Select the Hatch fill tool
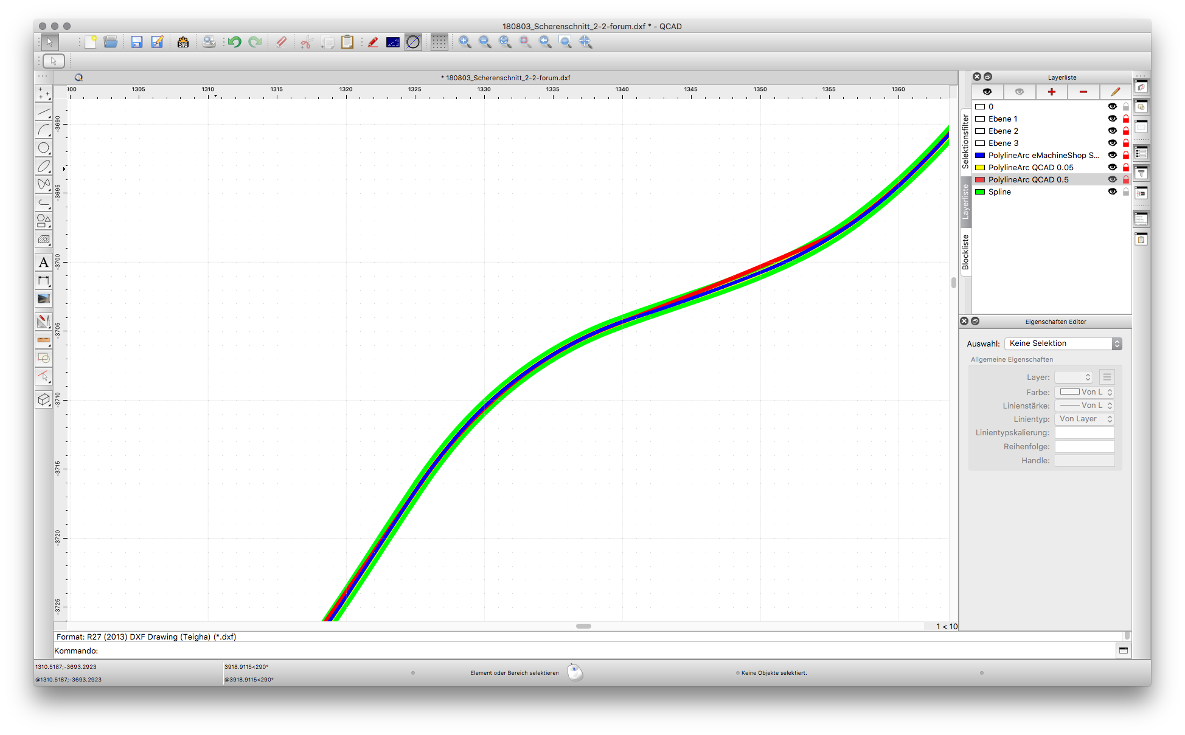Screen dimensions: 1185x735 click(44, 240)
